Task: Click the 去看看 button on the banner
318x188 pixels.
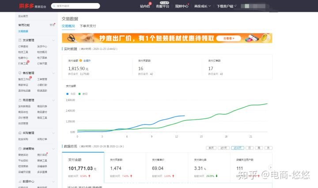Action: point(229,38)
